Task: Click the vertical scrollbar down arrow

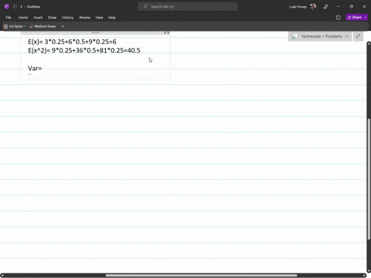Action: tap(369, 271)
